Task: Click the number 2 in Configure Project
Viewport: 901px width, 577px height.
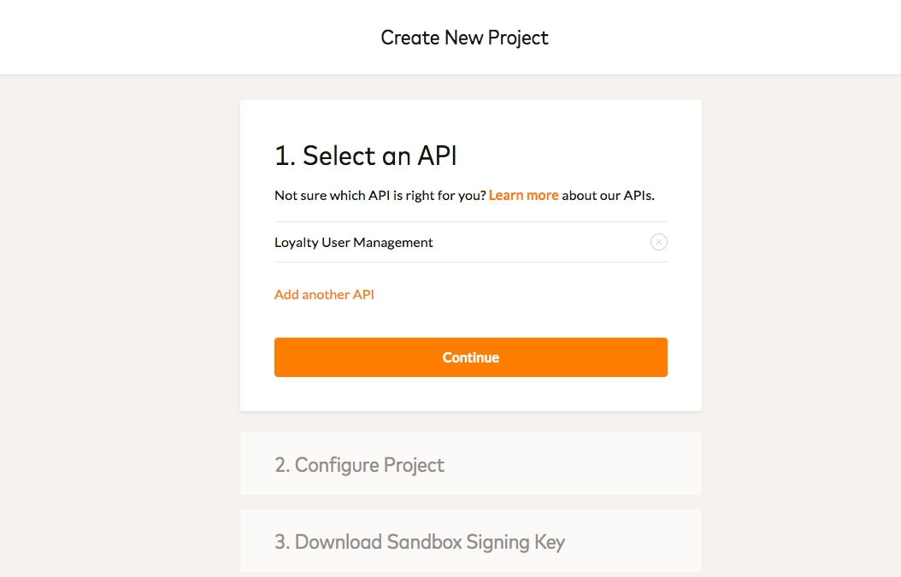Action: click(x=281, y=465)
